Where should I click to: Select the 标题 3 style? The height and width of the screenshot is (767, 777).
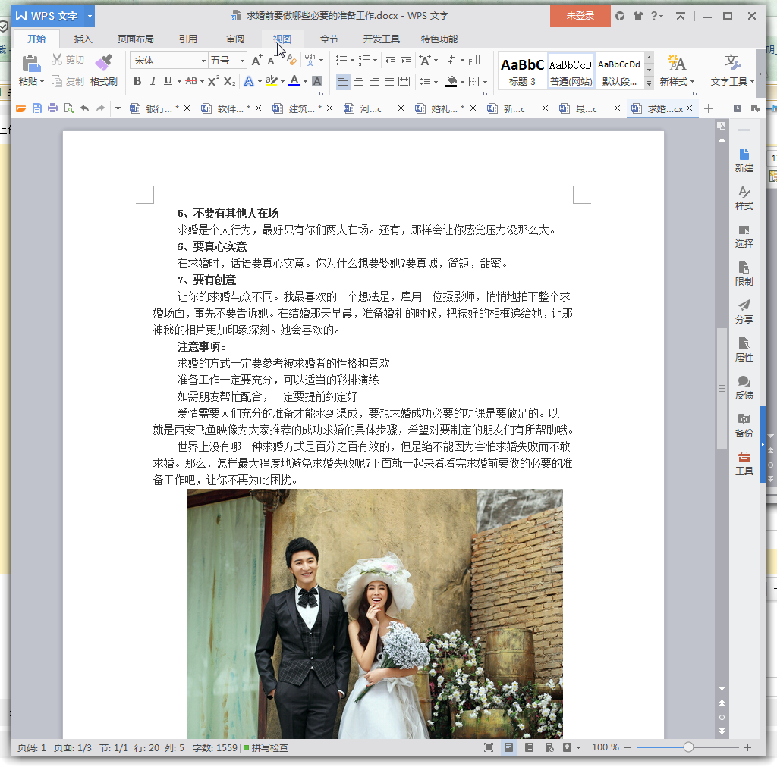pyautogui.click(x=522, y=71)
